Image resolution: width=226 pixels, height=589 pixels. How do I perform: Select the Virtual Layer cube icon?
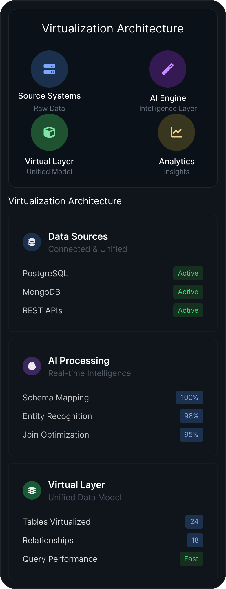[x=49, y=132]
